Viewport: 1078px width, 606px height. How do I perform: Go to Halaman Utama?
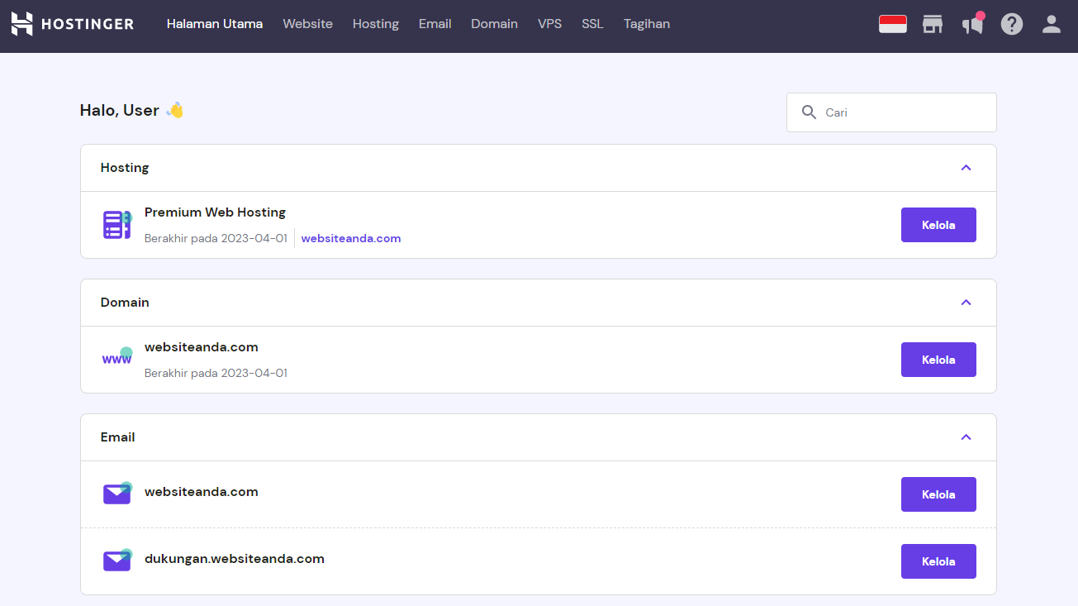click(215, 24)
